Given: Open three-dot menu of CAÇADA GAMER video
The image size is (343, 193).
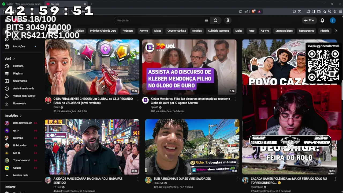Looking at the screenshot, I should click(335, 179).
